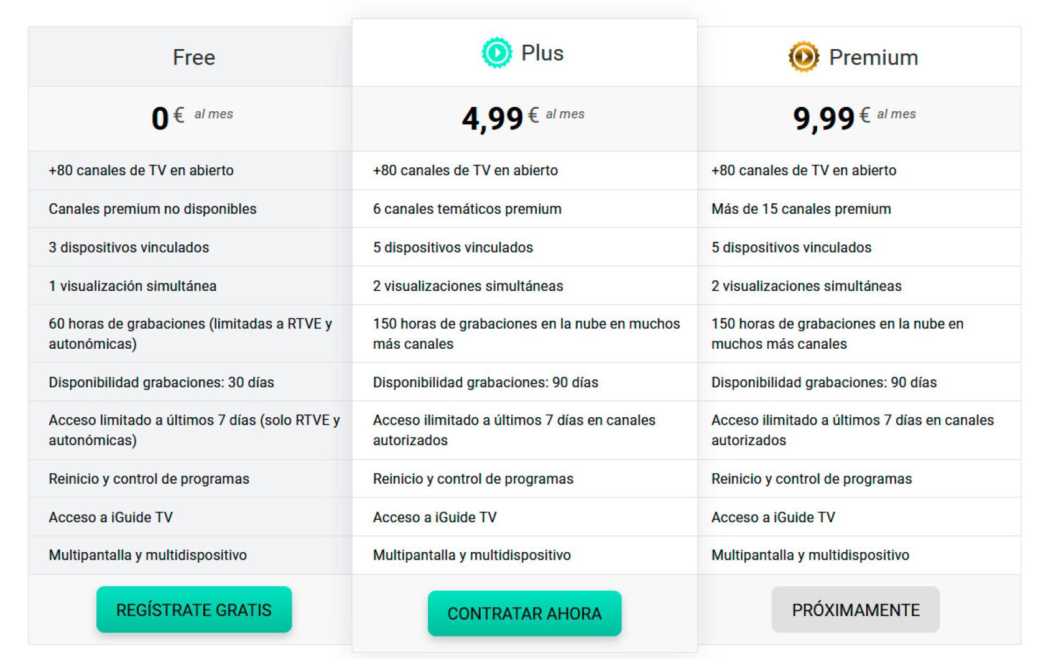This screenshot has height=659, width=1061.
Task: Click 'Canales premium no disponibles' row
Action: (x=152, y=209)
